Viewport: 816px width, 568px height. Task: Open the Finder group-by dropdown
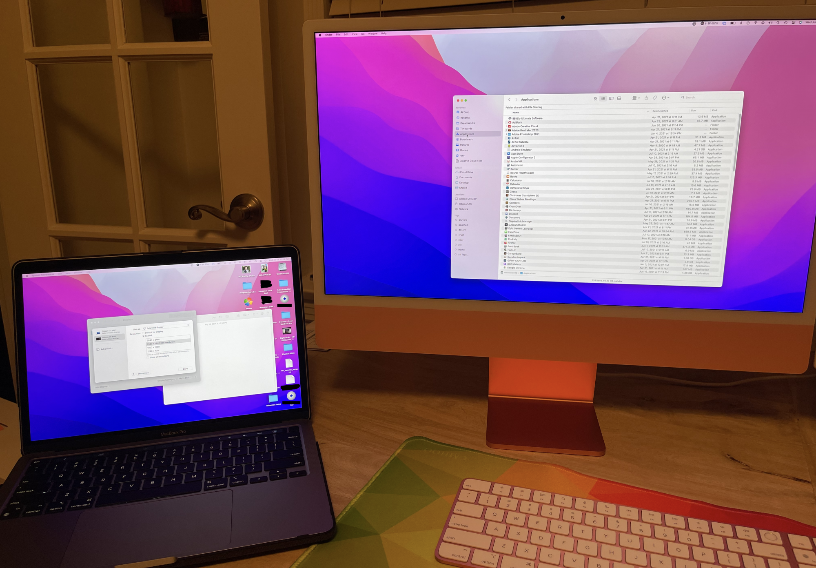tap(636, 98)
